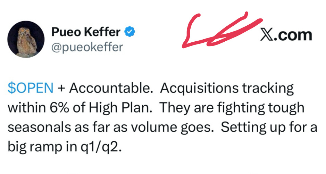Open the owl profile avatar
This screenshot has height=174, width=326.
point(26,39)
